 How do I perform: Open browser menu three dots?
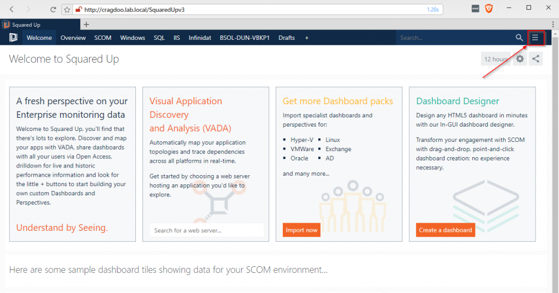coord(553,24)
